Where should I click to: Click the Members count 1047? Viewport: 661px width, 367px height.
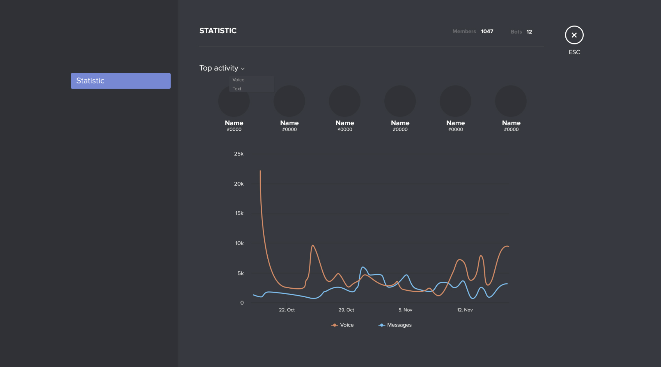pos(487,32)
